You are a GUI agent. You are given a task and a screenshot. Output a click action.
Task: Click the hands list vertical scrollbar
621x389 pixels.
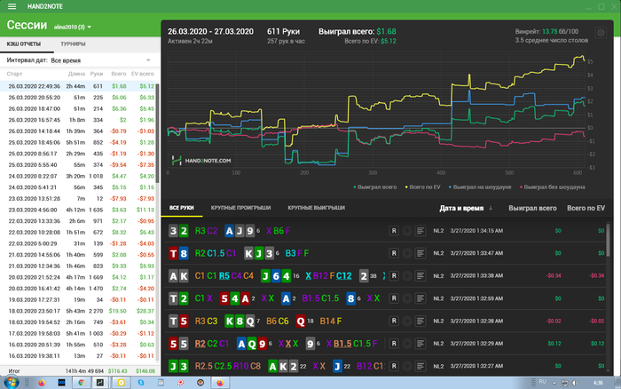608,239
